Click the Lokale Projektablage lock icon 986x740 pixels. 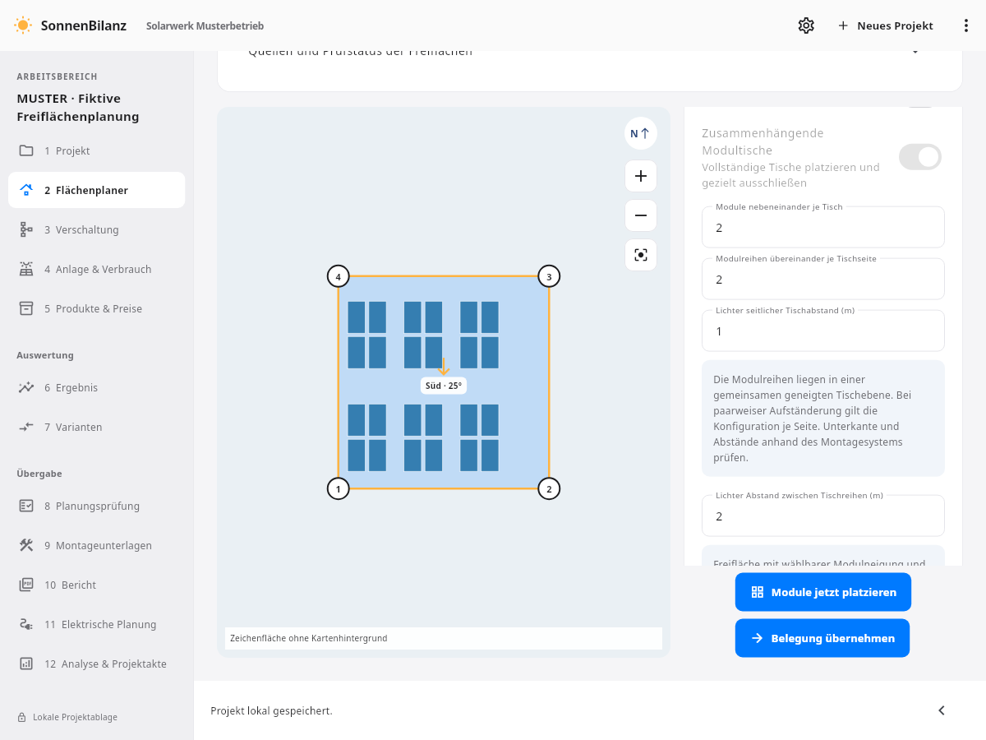[x=21, y=717]
